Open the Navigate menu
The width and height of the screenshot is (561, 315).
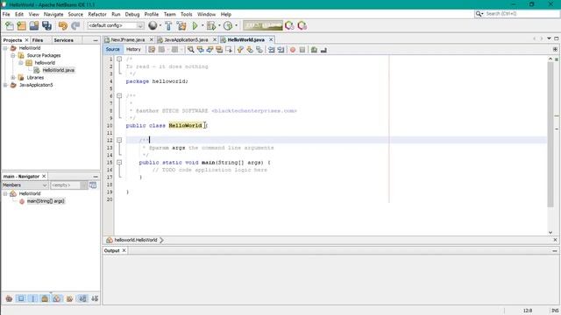tap(53, 14)
